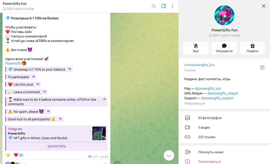Open search in the channel header

(x=154, y=6)
